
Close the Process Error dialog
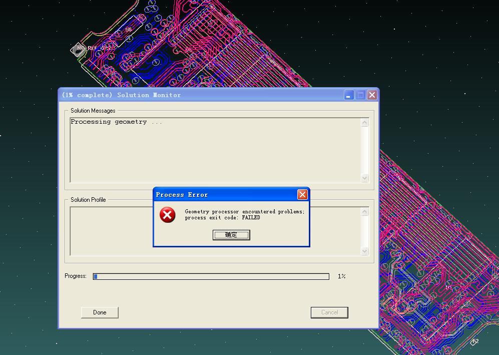click(302, 195)
